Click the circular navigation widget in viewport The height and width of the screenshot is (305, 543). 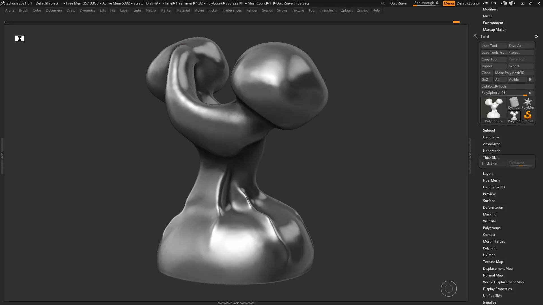449,289
